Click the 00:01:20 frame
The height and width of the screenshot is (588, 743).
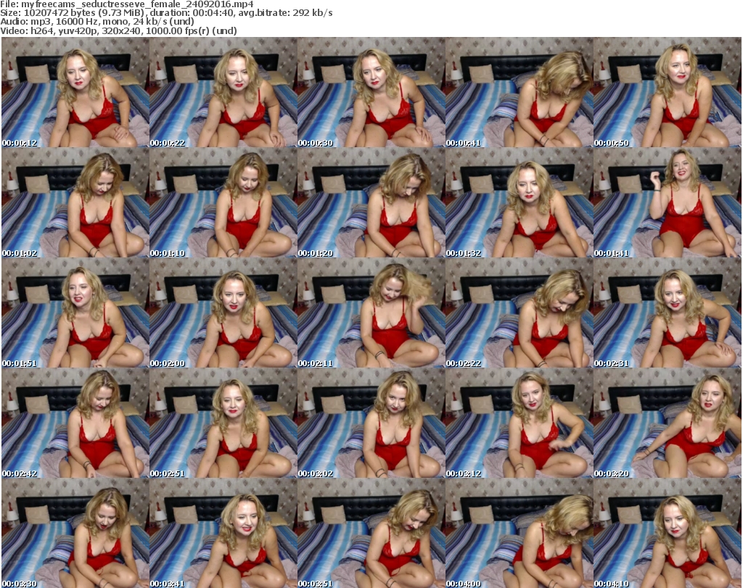[371, 202]
